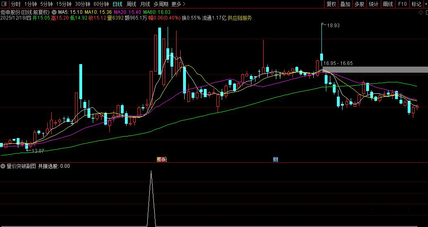Select the 1分钟 period
The image size is (428, 227).
pyautogui.click(x=31, y=4)
